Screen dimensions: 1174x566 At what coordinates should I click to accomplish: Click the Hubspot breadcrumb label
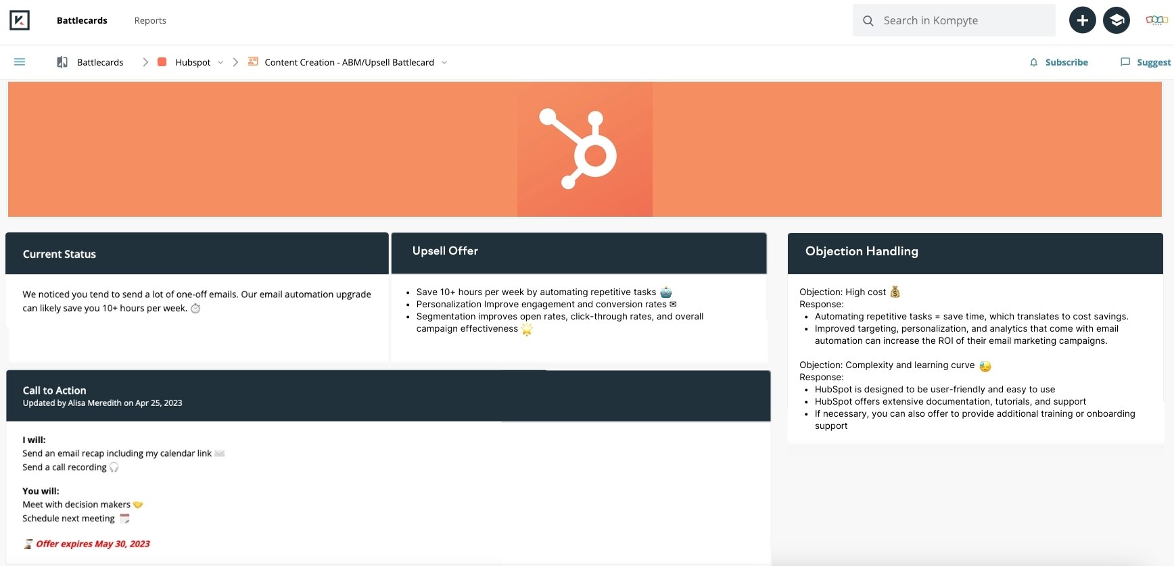point(193,62)
